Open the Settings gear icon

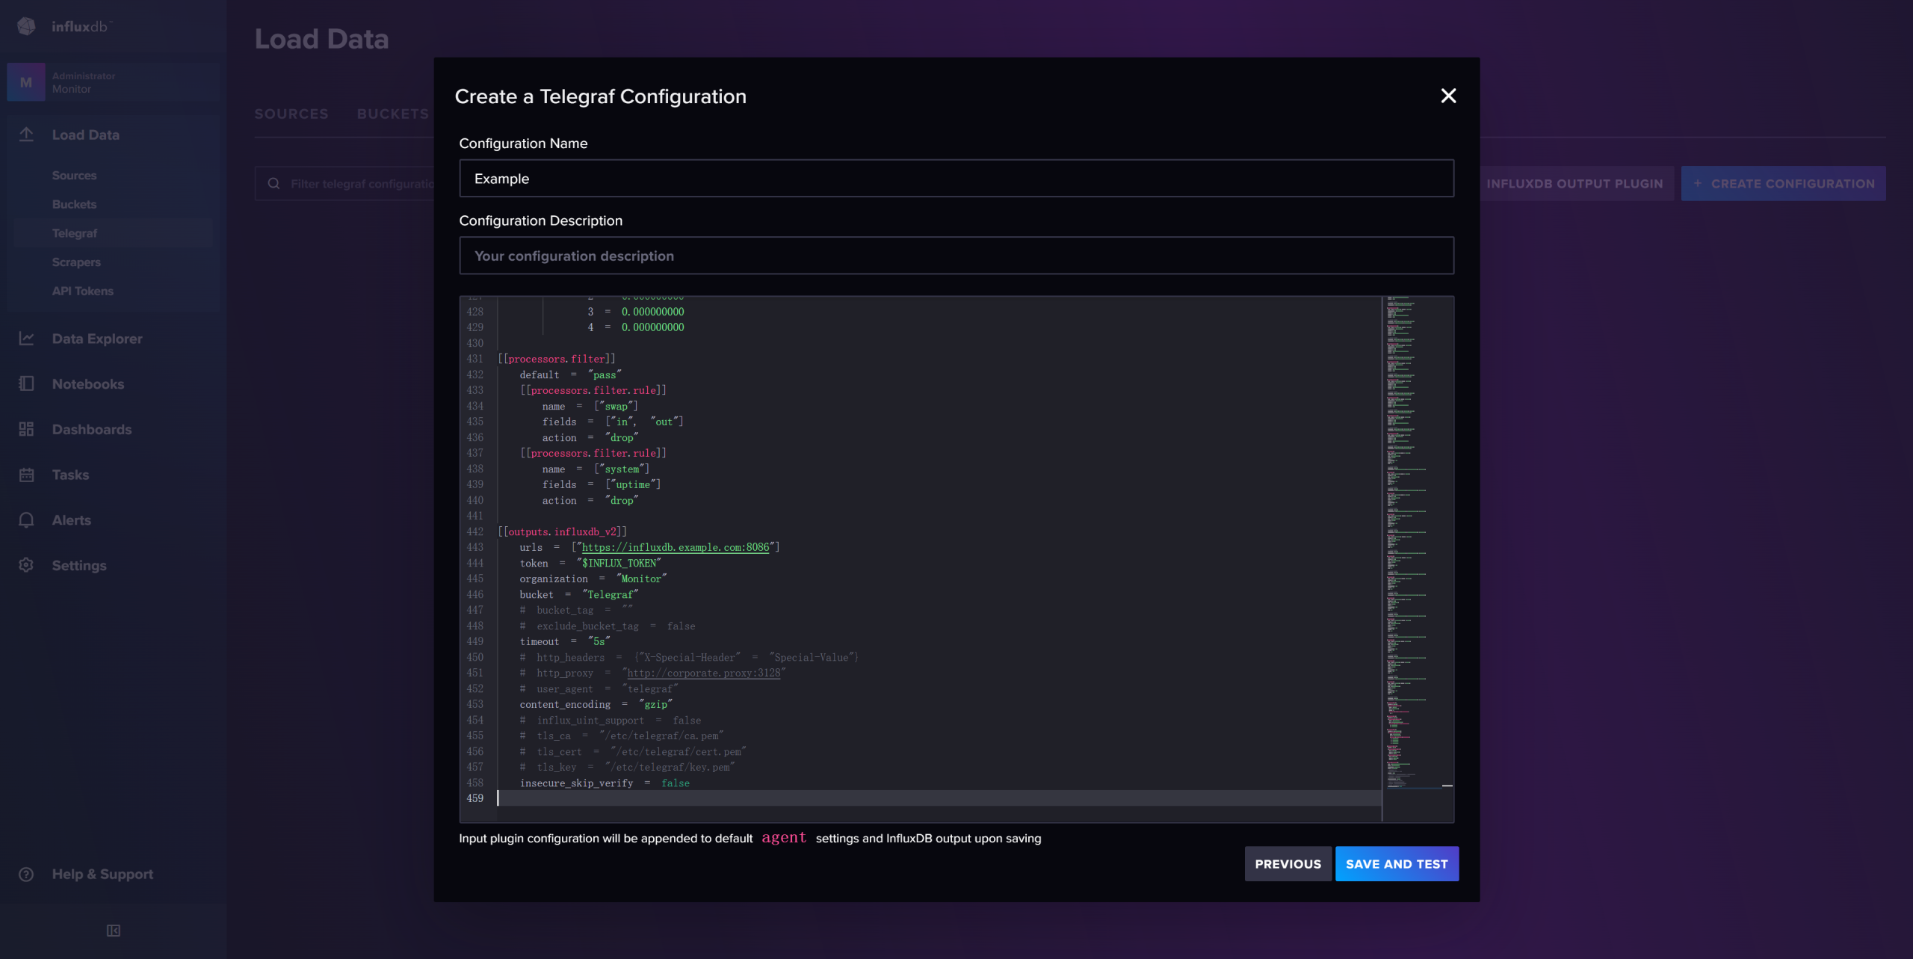[x=26, y=565]
